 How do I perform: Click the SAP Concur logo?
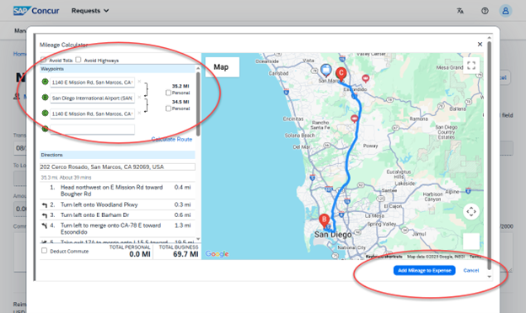(x=36, y=11)
